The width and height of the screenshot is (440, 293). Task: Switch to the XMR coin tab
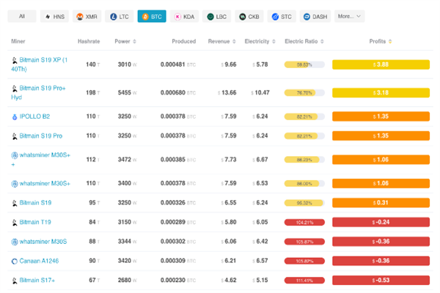(87, 16)
